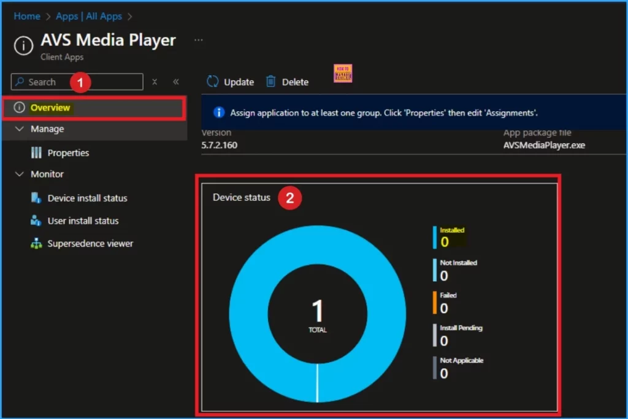Open User install status
Viewport: 628px width, 419px height.
point(83,221)
